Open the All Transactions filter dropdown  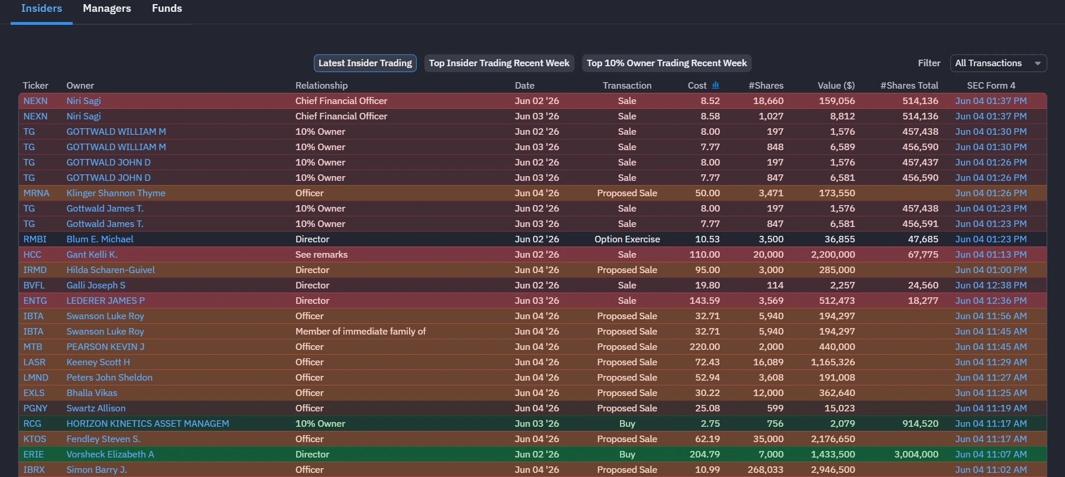coord(998,63)
